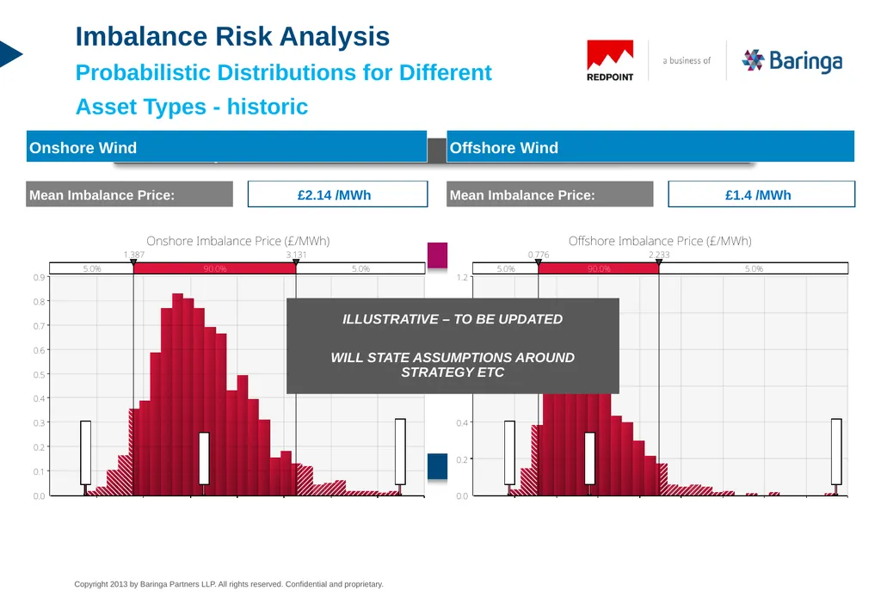This screenshot has width=881, height=609.
Task: Select the Offshore Wind header bar
Action: (650, 146)
